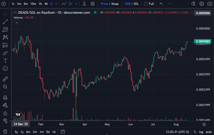Open the layout grid selector

tap(93, 4)
